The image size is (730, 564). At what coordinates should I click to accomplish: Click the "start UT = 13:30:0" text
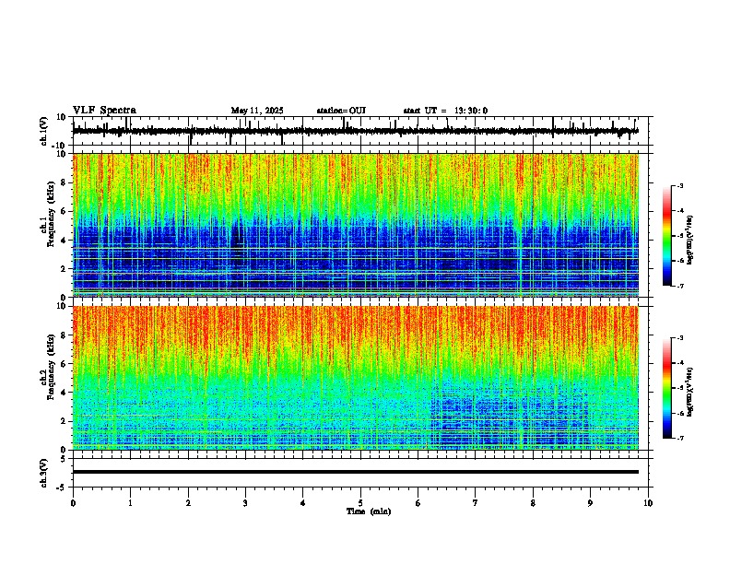(x=445, y=111)
